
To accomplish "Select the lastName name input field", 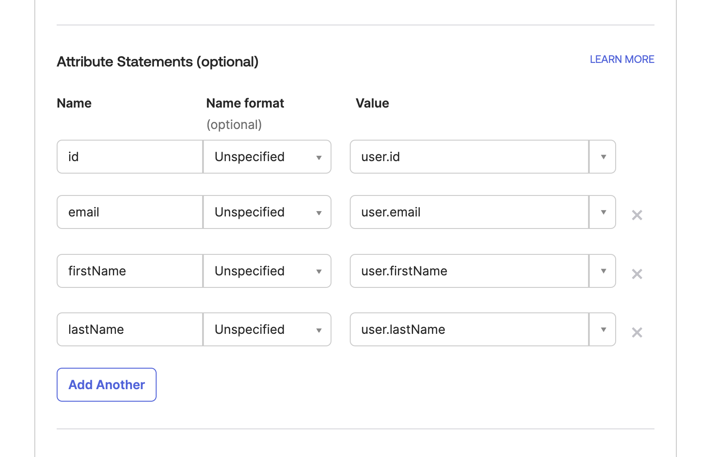I will [x=130, y=329].
